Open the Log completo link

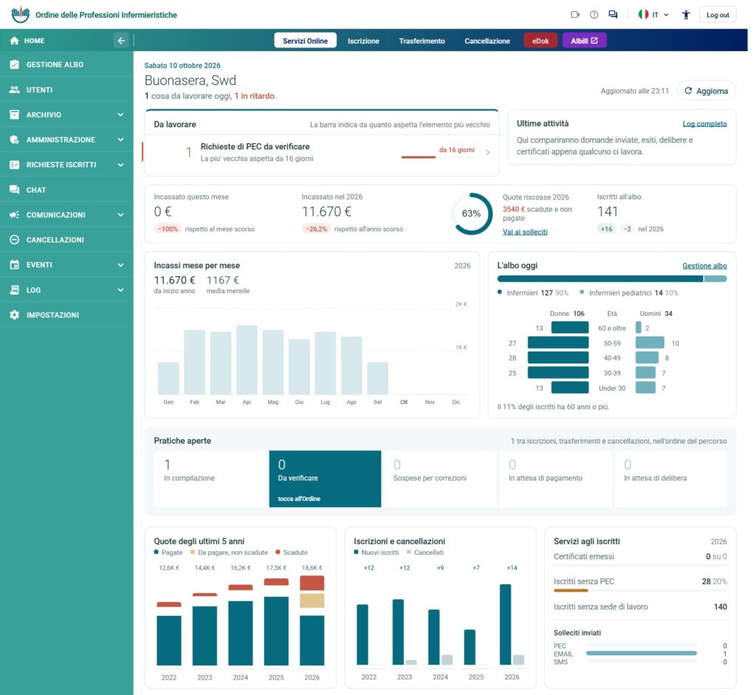point(704,124)
